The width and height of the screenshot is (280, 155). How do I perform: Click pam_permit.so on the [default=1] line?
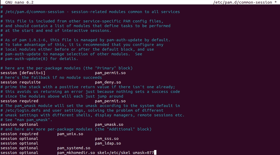(x=110, y=73)
